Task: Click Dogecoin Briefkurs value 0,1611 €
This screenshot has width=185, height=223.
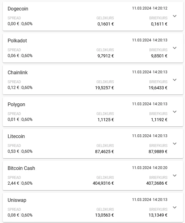Action: (x=159, y=24)
